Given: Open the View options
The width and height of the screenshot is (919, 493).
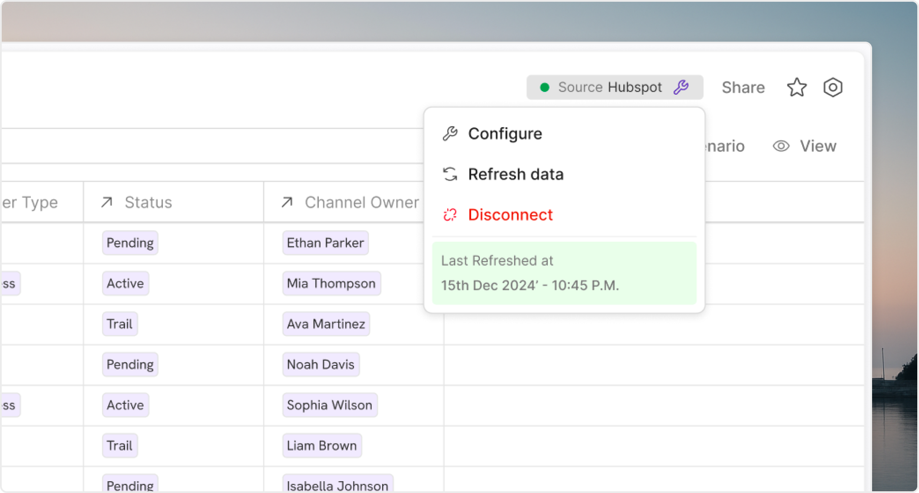Looking at the screenshot, I should pos(805,146).
